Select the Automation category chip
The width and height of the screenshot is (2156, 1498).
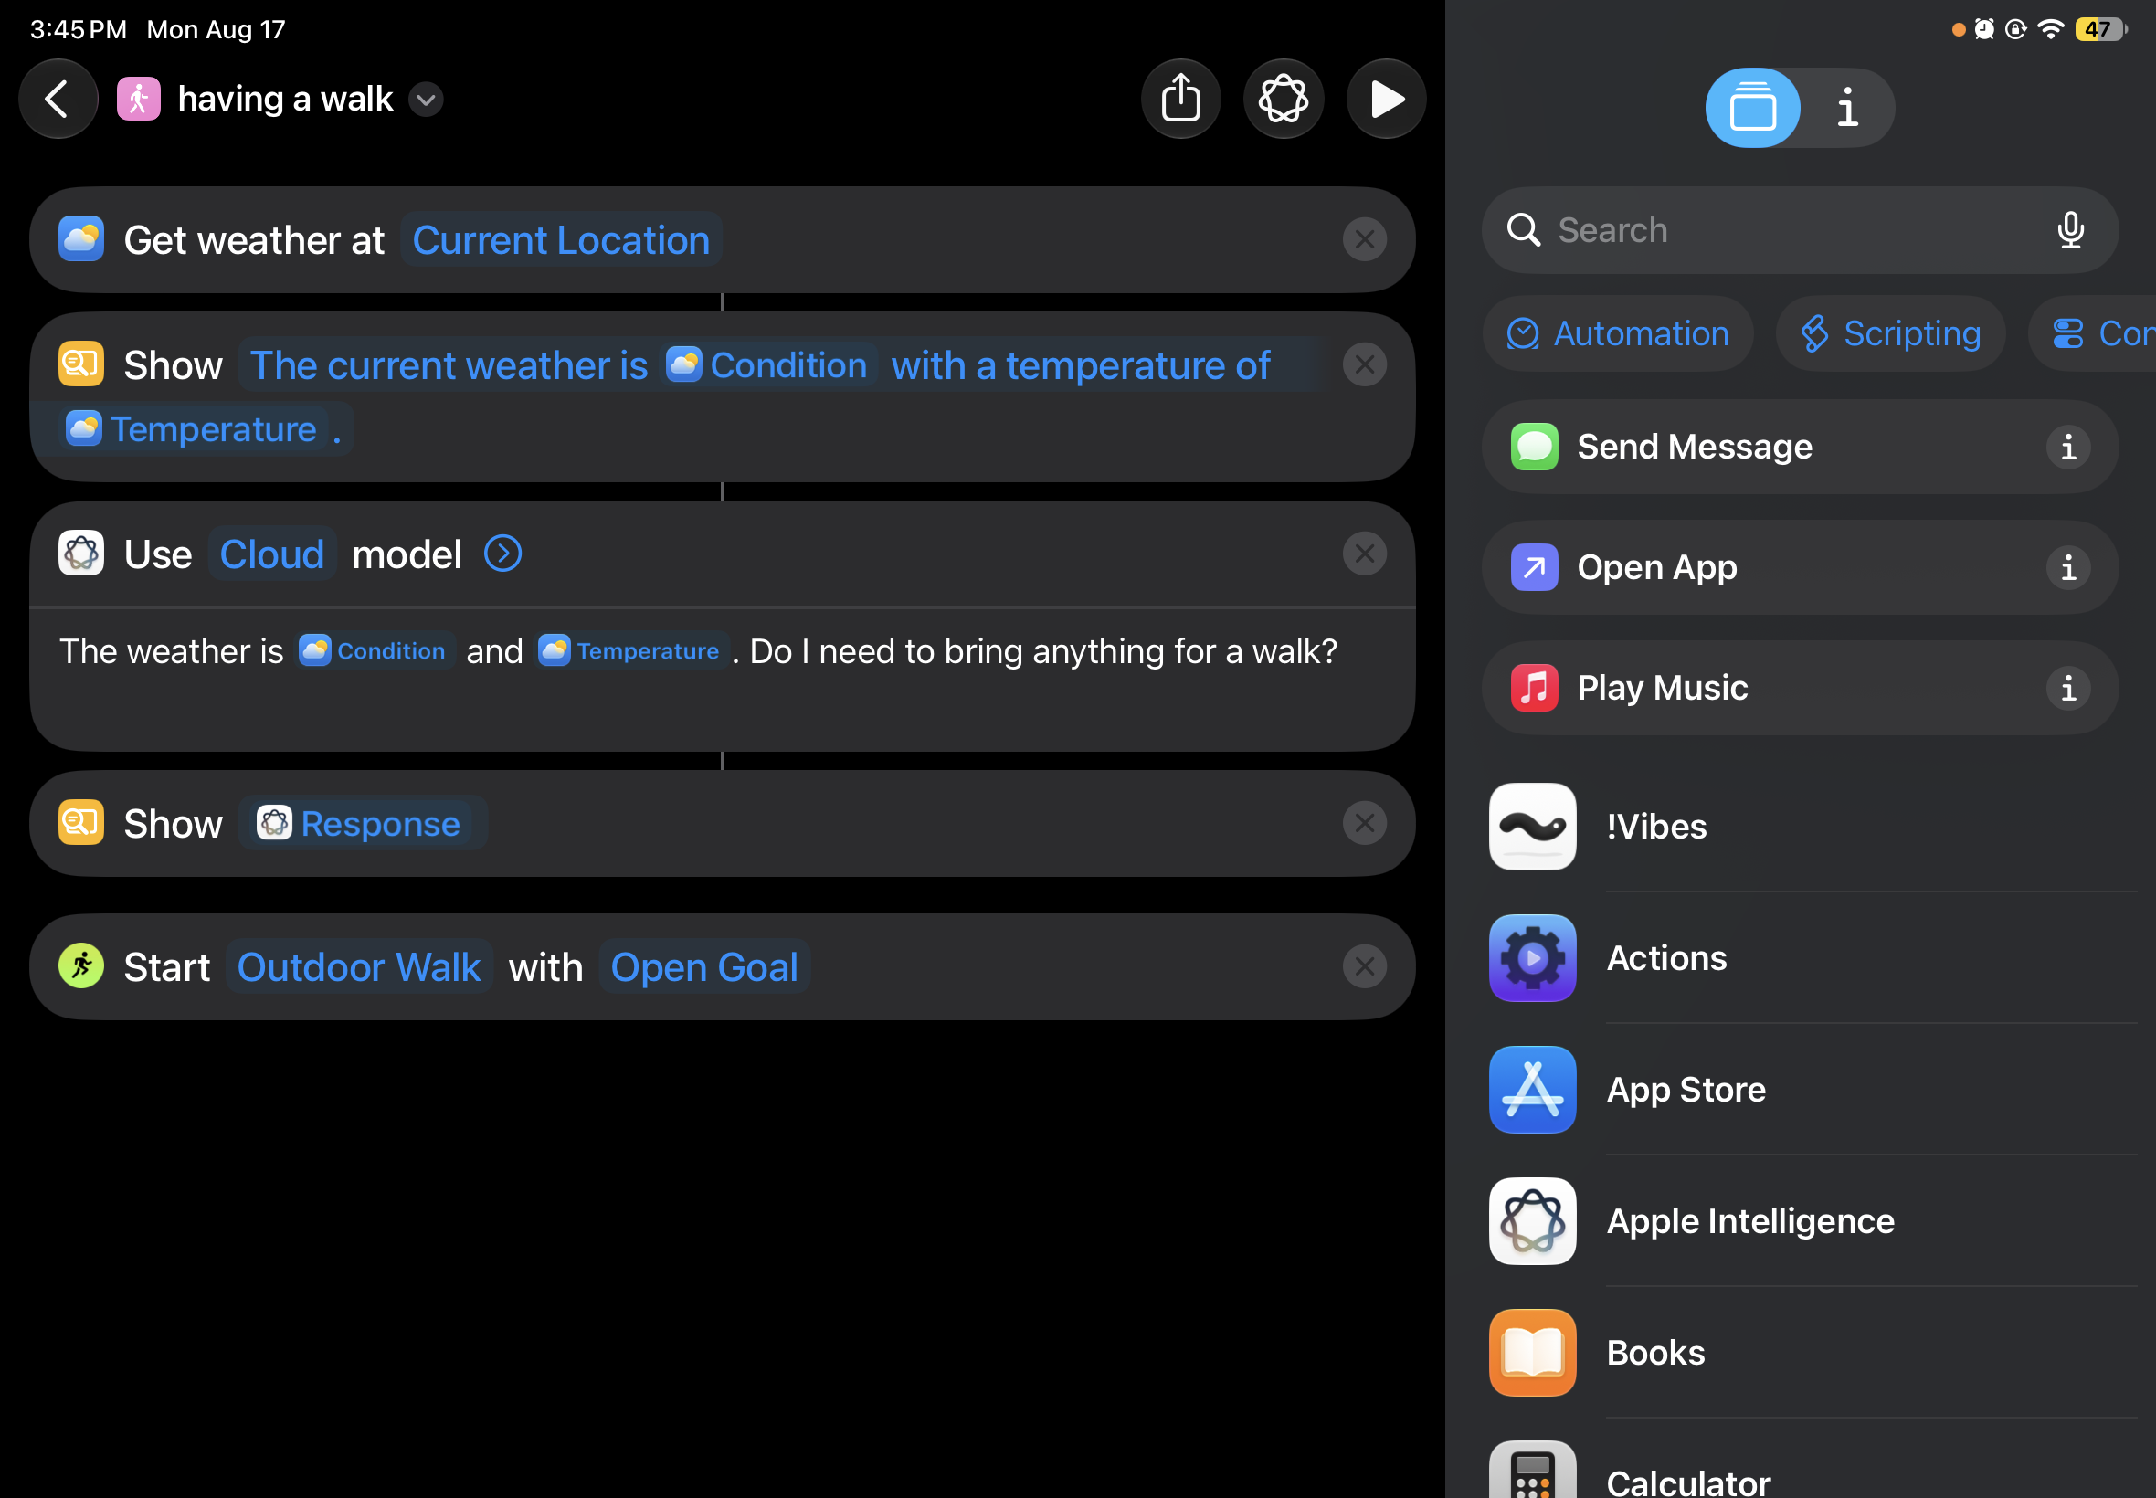tap(1617, 333)
